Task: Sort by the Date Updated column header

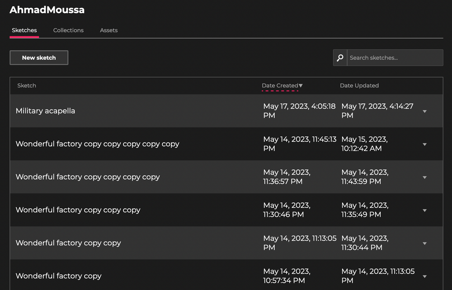Action: [x=359, y=85]
